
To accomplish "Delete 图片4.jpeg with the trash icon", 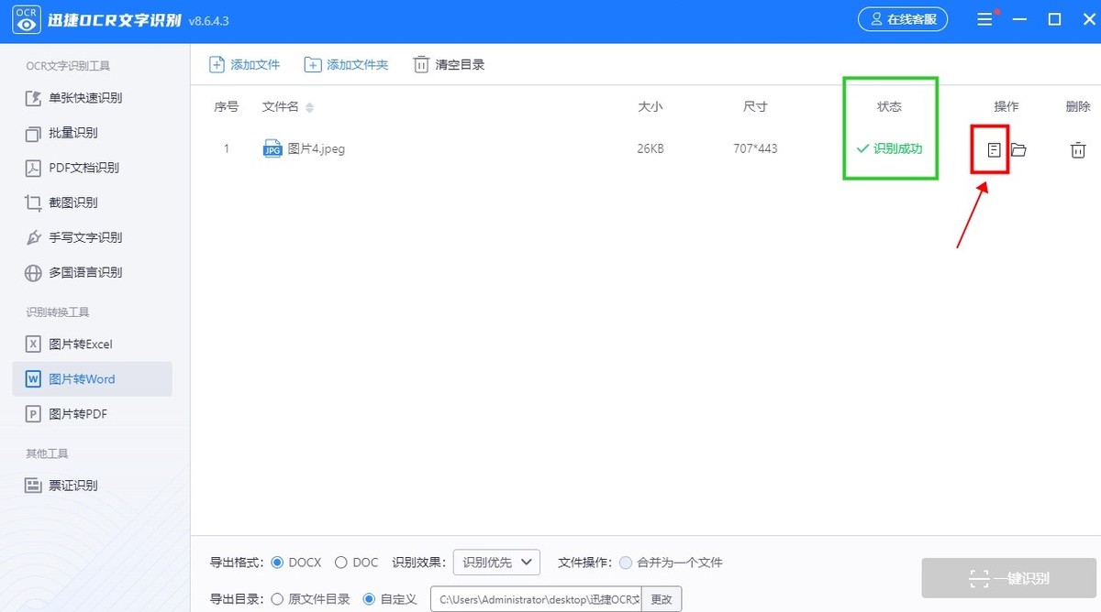I will (1078, 149).
